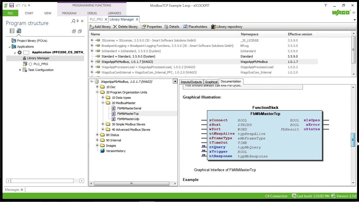Viewport: 359px width, 202px height.
Task: Click library tree horizontal scrollbar thumb
Action: (132, 183)
